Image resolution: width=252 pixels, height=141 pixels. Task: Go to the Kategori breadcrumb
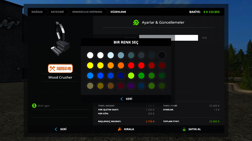pos(58,12)
